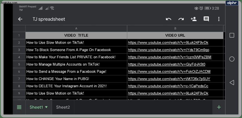Tap the eye comfort status icon
The width and height of the screenshot is (242, 118).
click(x=196, y=8)
